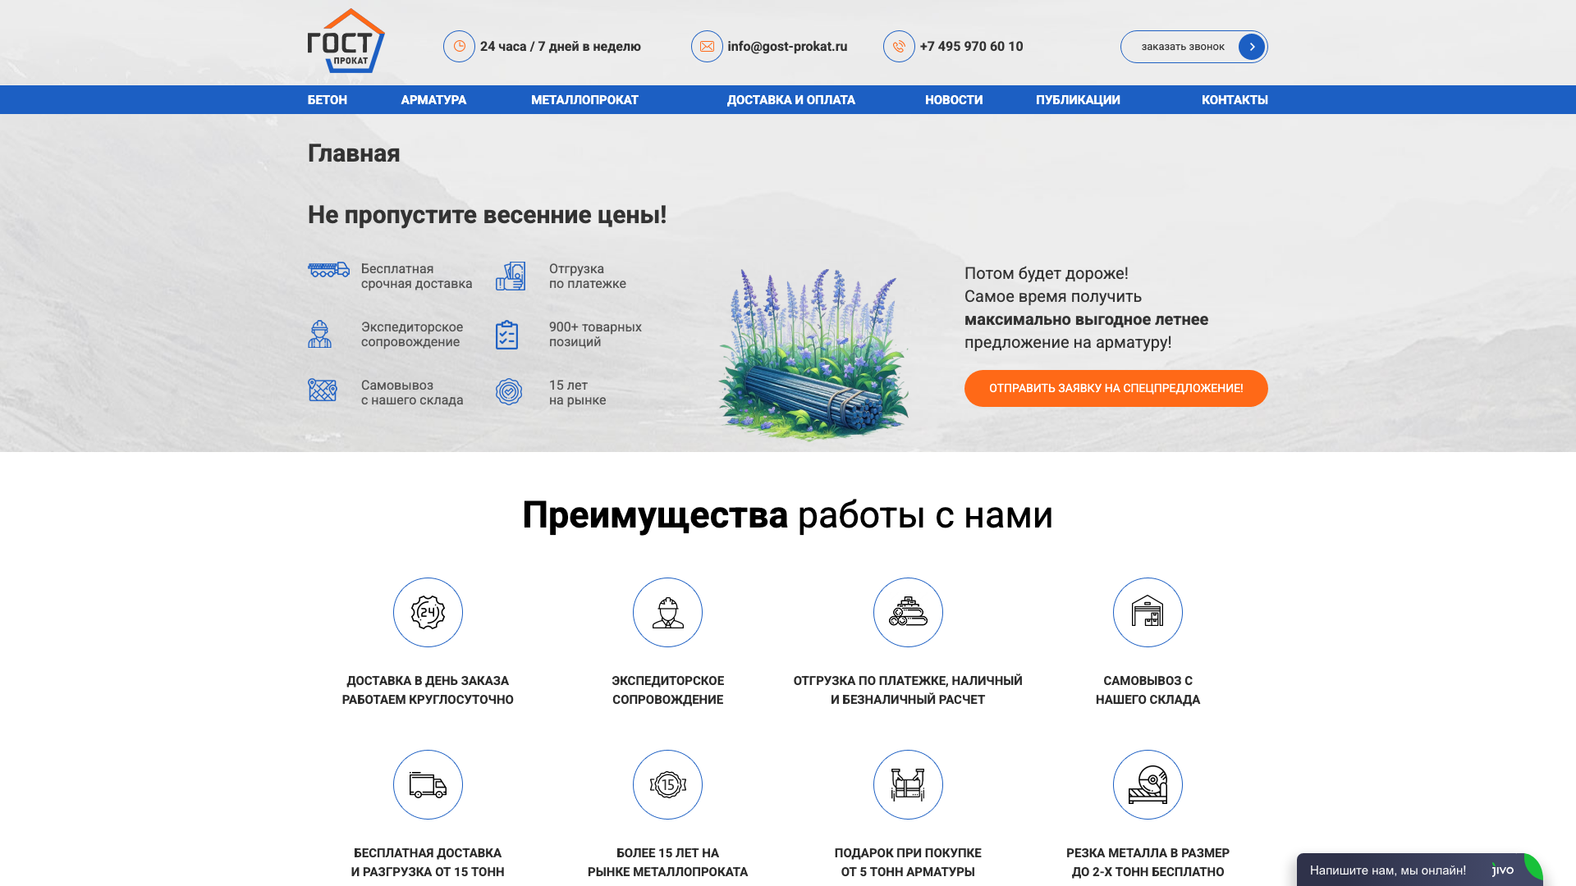Click Не пропустите весенние цены heading
Screen dimensions: 1576x886
pyautogui.click(x=487, y=215)
